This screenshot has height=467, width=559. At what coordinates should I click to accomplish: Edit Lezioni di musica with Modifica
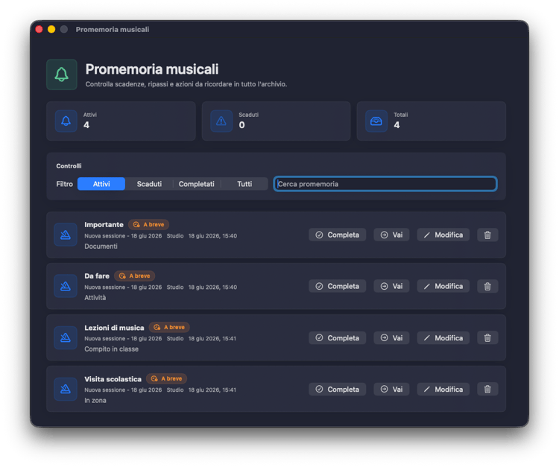(443, 337)
